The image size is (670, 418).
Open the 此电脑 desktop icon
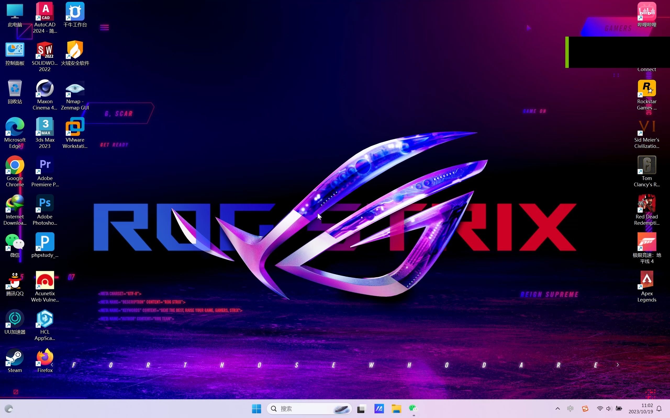pos(15,15)
